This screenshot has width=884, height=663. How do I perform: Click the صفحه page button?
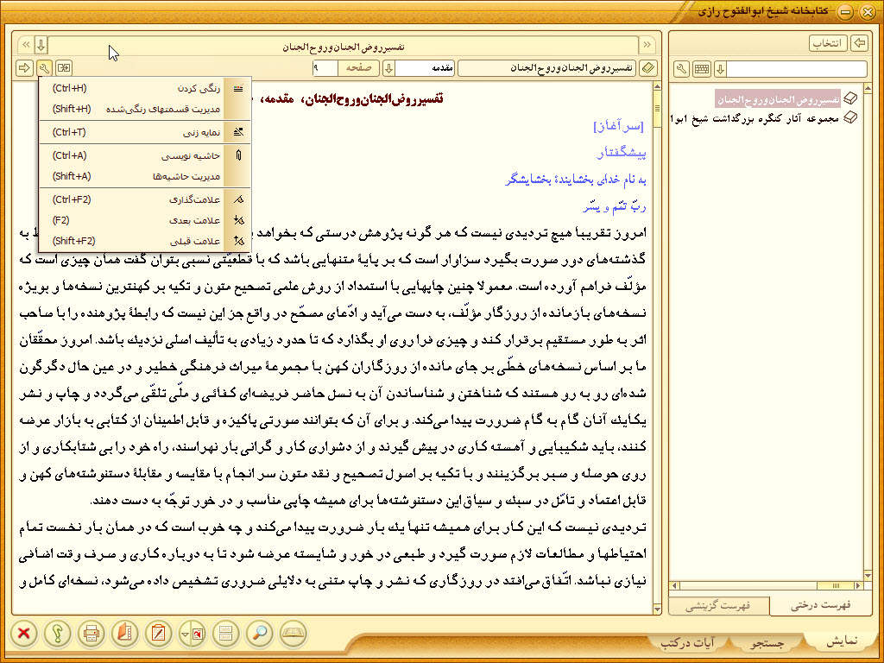click(x=358, y=68)
